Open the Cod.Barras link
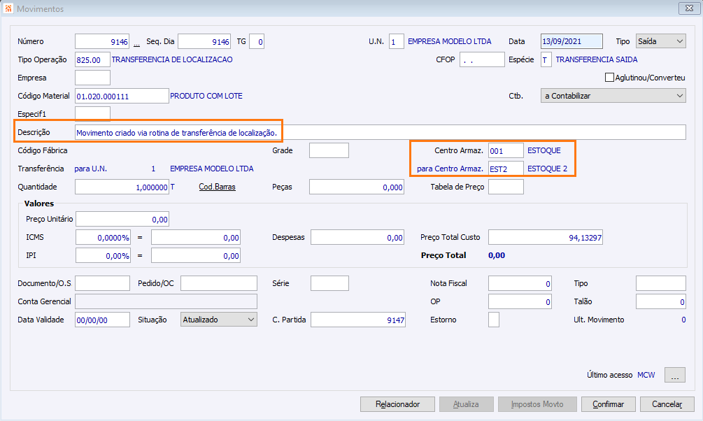The width and height of the screenshot is (703, 421). point(217,187)
